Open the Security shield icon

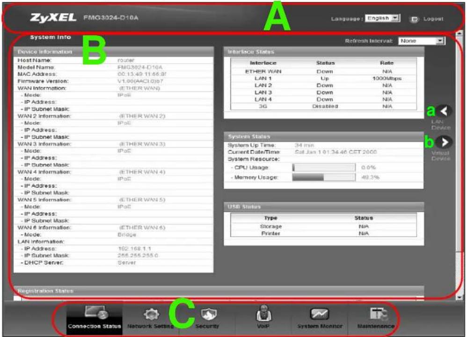tap(209, 315)
